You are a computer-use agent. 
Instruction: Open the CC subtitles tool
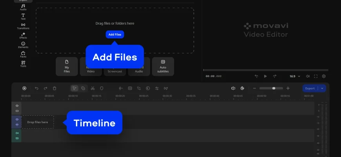point(130,88)
